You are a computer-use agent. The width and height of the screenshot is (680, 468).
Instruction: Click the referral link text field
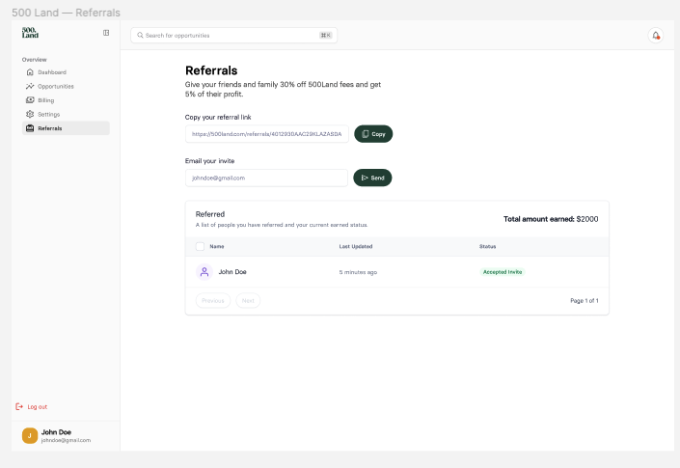266,134
